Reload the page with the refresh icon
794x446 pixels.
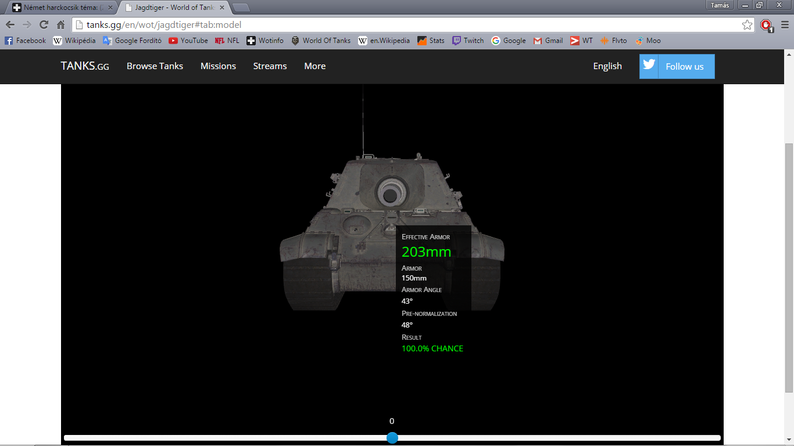click(44, 25)
